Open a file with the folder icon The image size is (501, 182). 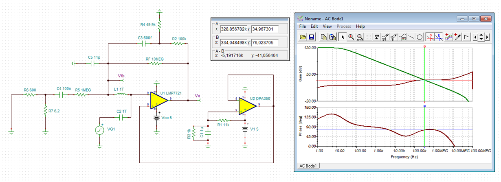tap(303, 37)
